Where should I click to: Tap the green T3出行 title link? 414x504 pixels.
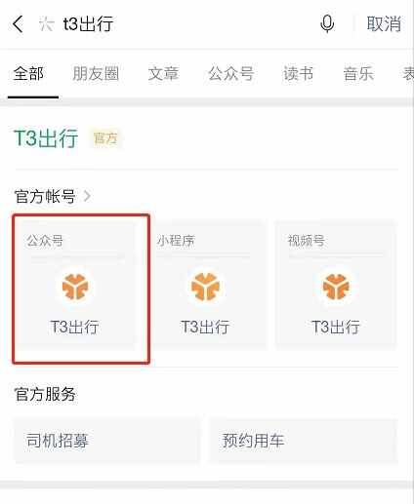[46, 138]
